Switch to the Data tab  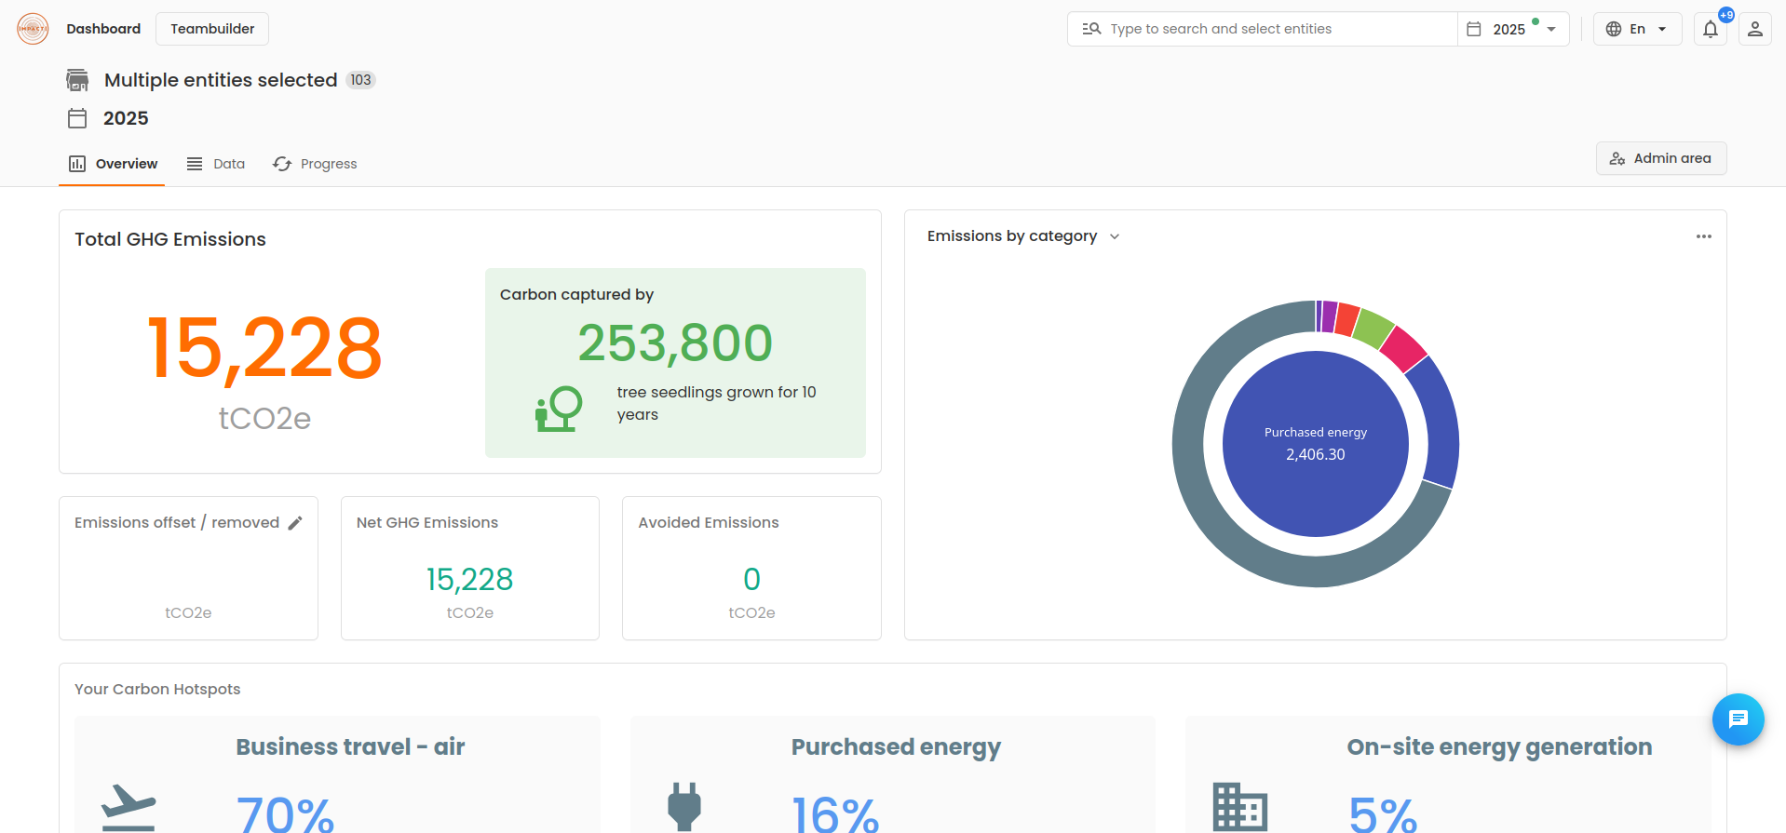pos(216,164)
